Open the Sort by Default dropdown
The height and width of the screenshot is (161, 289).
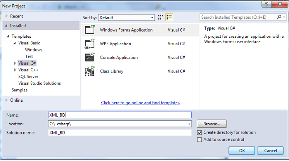click(x=126, y=17)
